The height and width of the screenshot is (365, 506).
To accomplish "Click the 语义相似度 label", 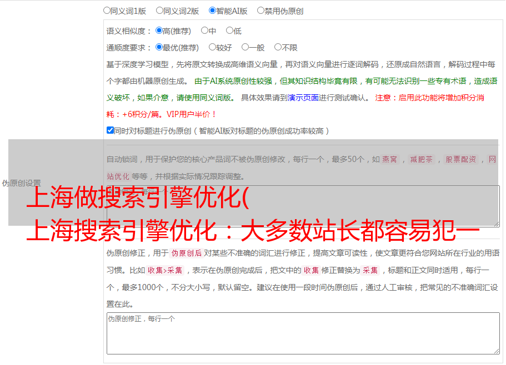I will coord(128,31).
